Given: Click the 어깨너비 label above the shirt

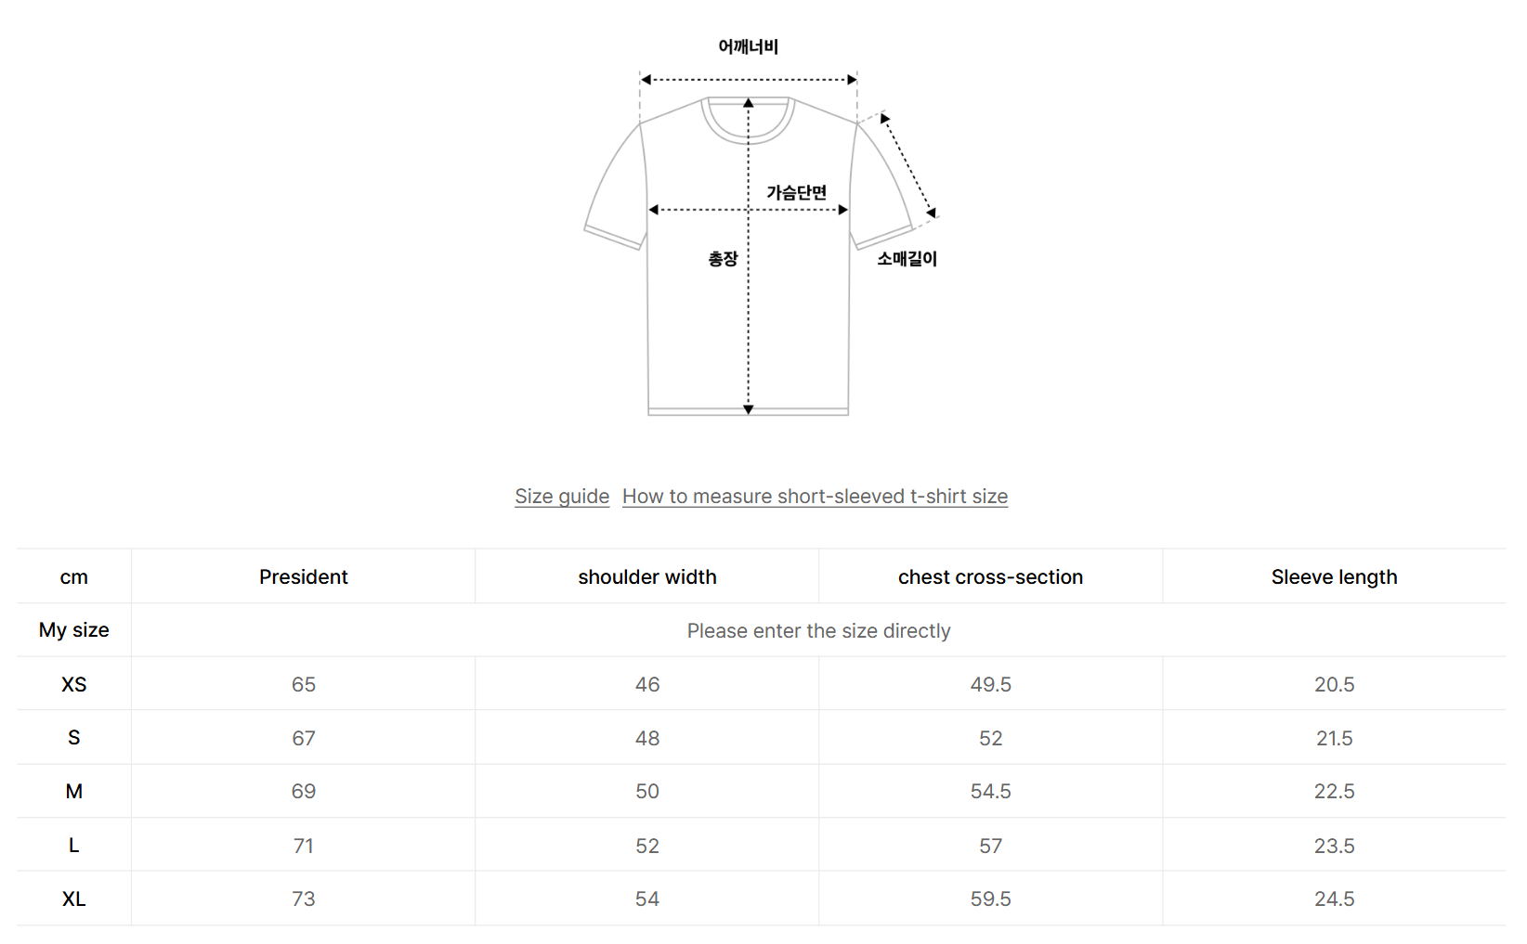Looking at the screenshot, I should point(748,46).
